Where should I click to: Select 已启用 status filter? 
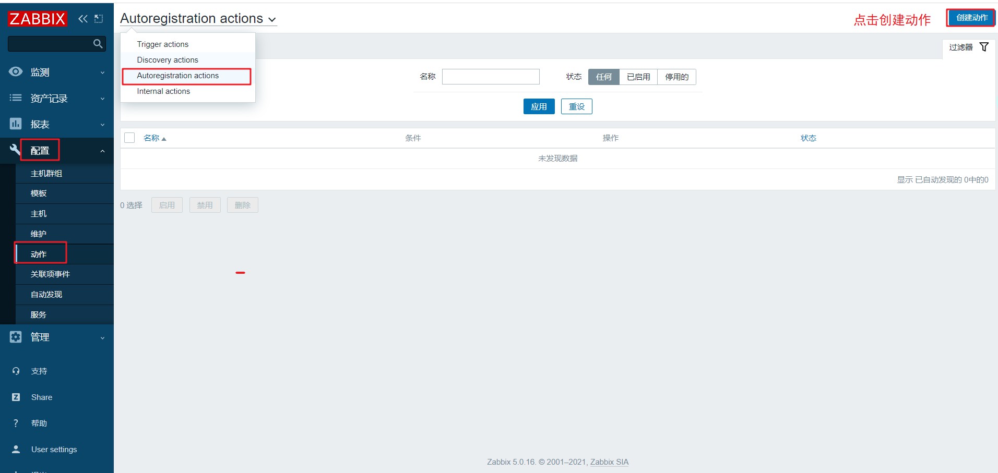(x=638, y=77)
